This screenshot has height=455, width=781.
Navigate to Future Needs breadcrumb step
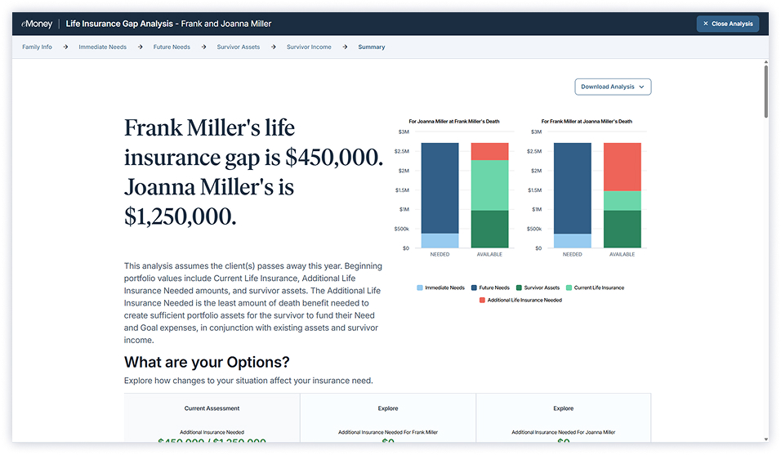(x=172, y=47)
